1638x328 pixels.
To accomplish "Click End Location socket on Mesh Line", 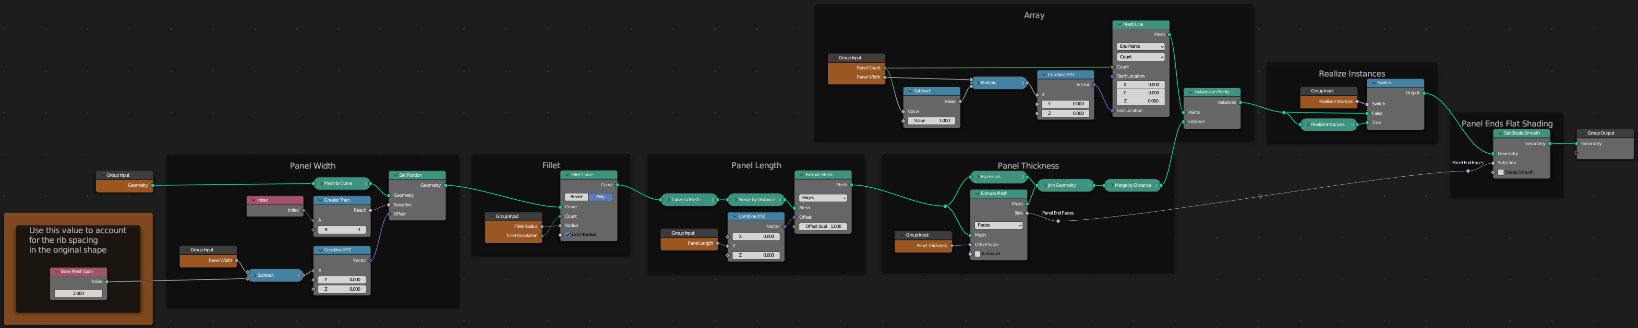I will (x=1112, y=111).
